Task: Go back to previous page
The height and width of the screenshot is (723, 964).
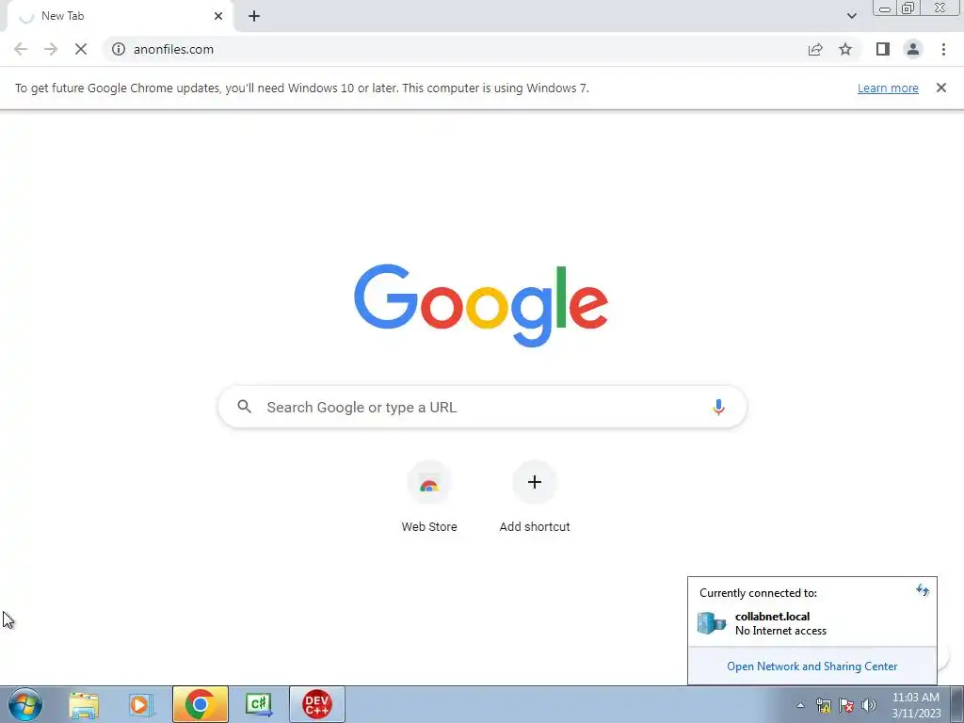Action: tap(21, 49)
